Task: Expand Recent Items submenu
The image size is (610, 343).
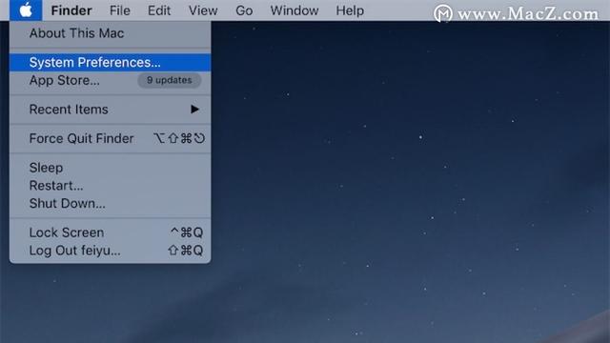Action: point(111,110)
